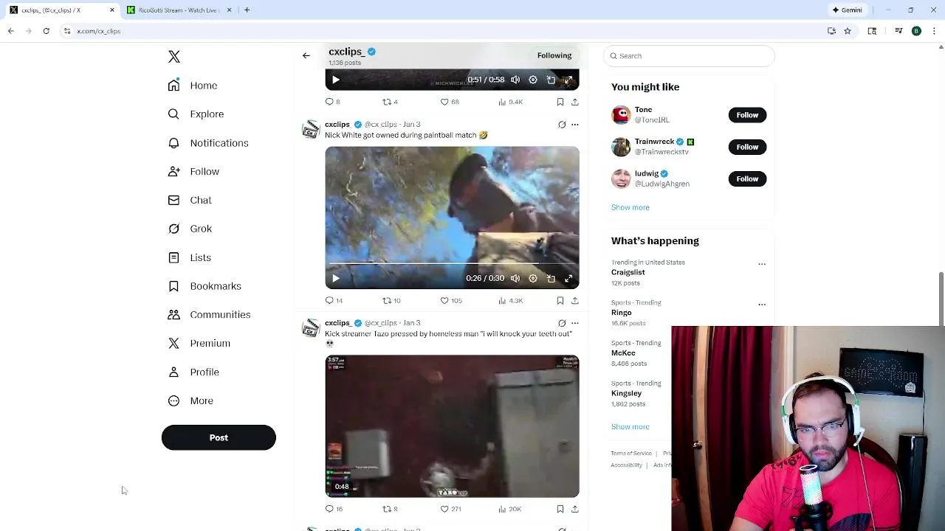This screenshot has height=531, width=945.
Task: Open Grok in the sidebar
Action: (x=190, y=229)
